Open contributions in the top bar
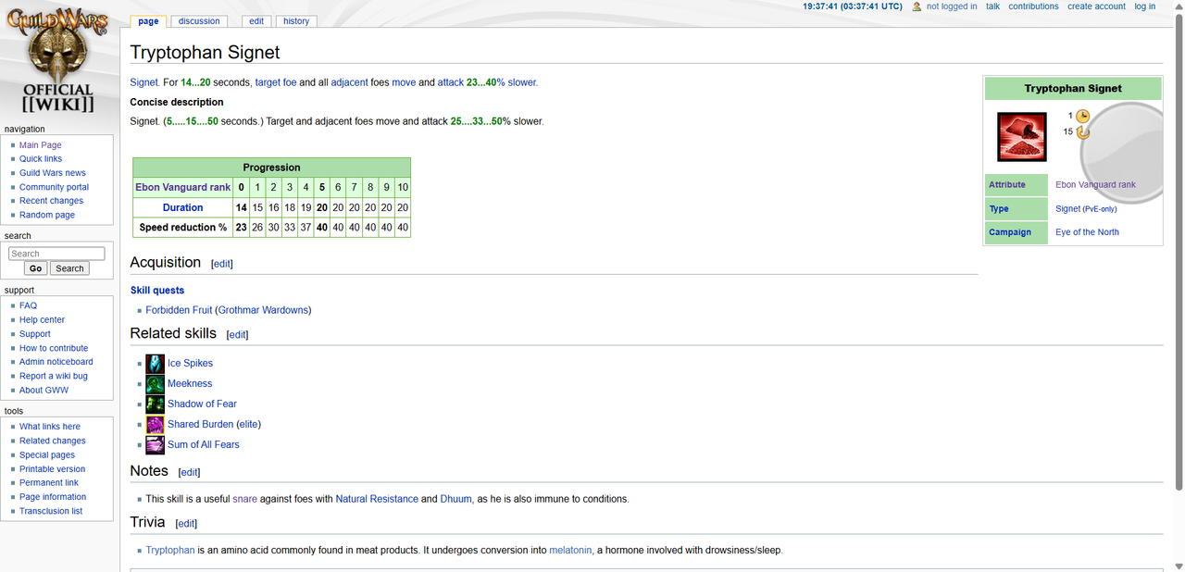Viewport: 1185px width, 572px height. click(x=1033, y=6)
